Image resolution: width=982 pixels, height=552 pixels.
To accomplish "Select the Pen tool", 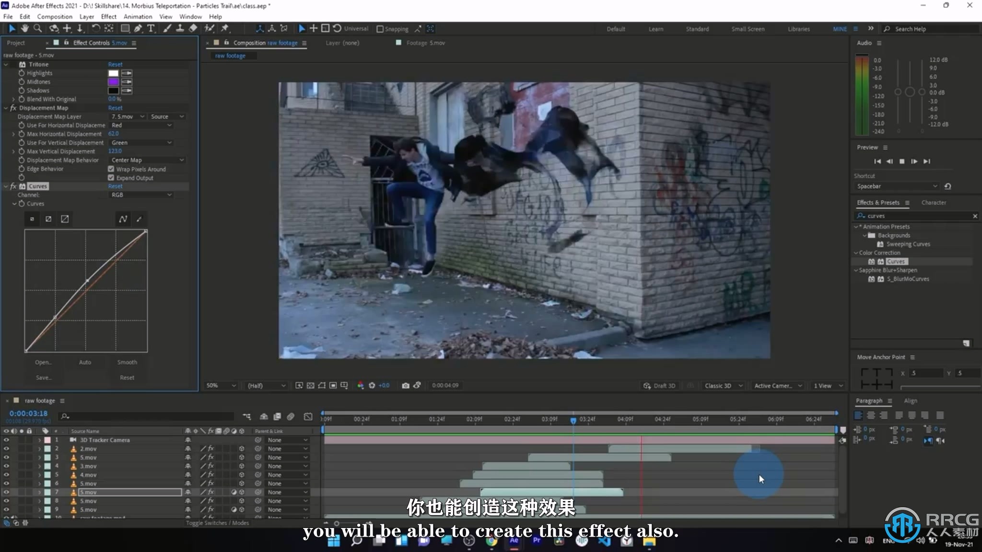I will pos(138,29).
